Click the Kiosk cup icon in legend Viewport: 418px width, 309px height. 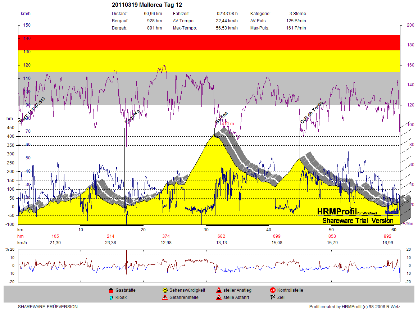[111, 297]
